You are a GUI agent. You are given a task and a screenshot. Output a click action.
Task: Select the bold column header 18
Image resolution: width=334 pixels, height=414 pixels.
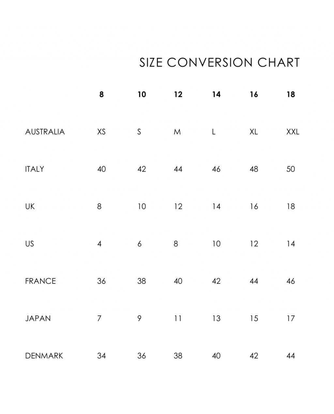291,95
